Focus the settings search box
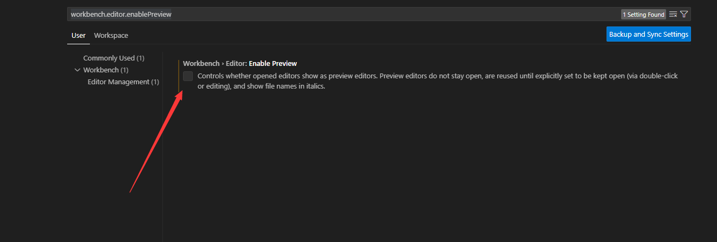 [x=344, y=15]
